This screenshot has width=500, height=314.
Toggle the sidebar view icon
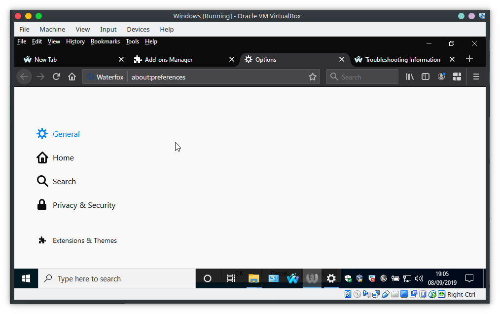pos(426,77)
